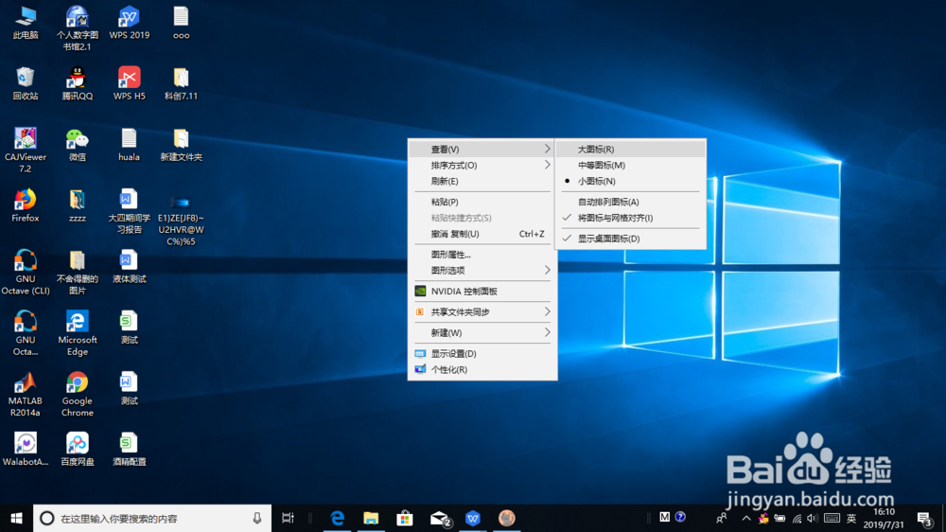Select the 回收站 recycle bin icon
Screen dimensions: 946x532
pyautogui.click(x=26, y=84)
